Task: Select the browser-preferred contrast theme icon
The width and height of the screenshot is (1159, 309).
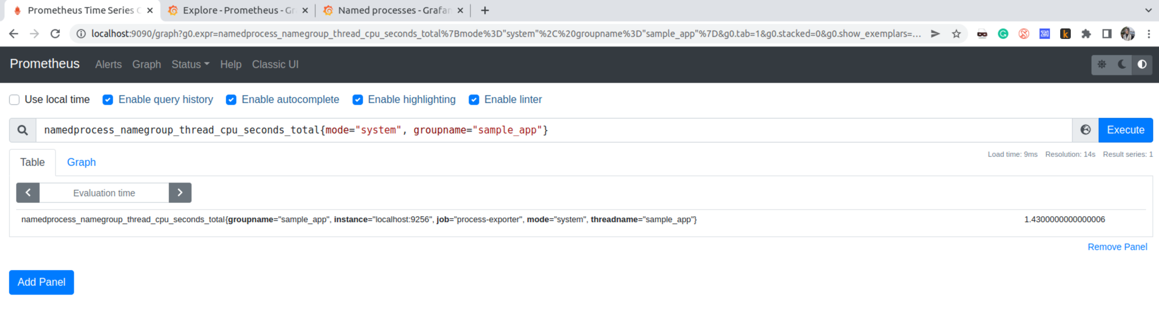Action: [1142, 65]
